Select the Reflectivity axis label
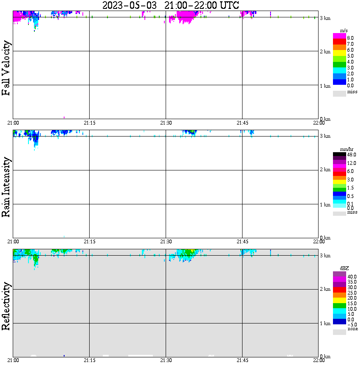Viewport: 361px width, 368px height. 6,306
